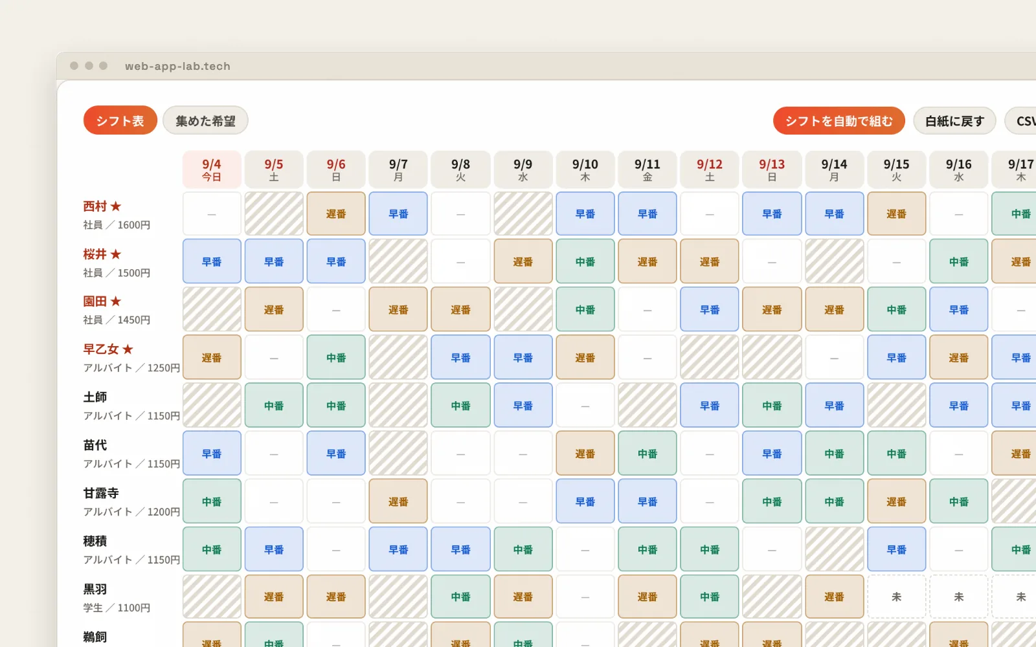This screenshot has height=647, width=1036.
Task: Click 園田's 中番 cell on 9/15
Action: pos(897,309)
